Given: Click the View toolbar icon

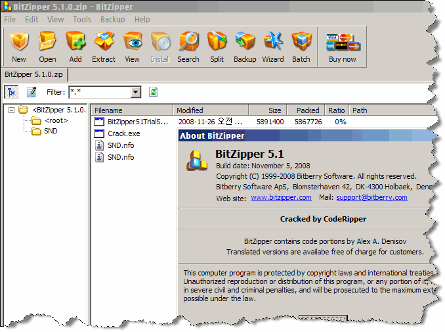Looking at the screenshot, I should 133,41.
